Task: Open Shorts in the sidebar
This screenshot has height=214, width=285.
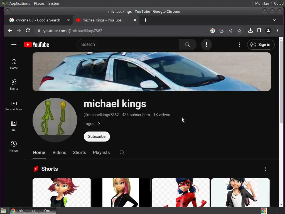Action: [x=14, y=85]
